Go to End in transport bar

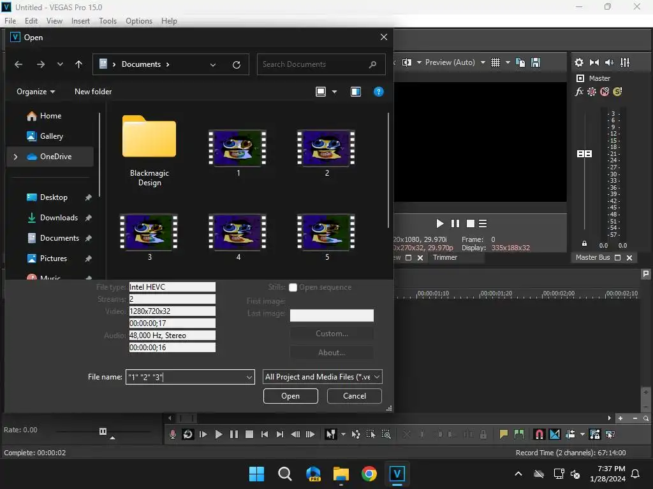click(x=280, y=434)
